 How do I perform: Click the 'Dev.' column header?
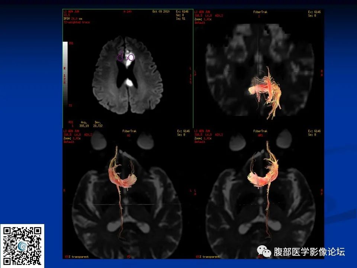click(97, 122)
